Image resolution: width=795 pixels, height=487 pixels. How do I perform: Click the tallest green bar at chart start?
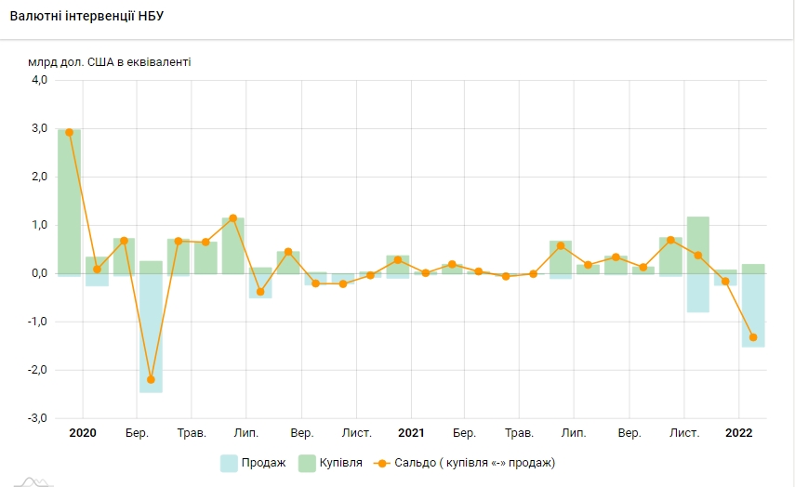(x=69, y=200)
